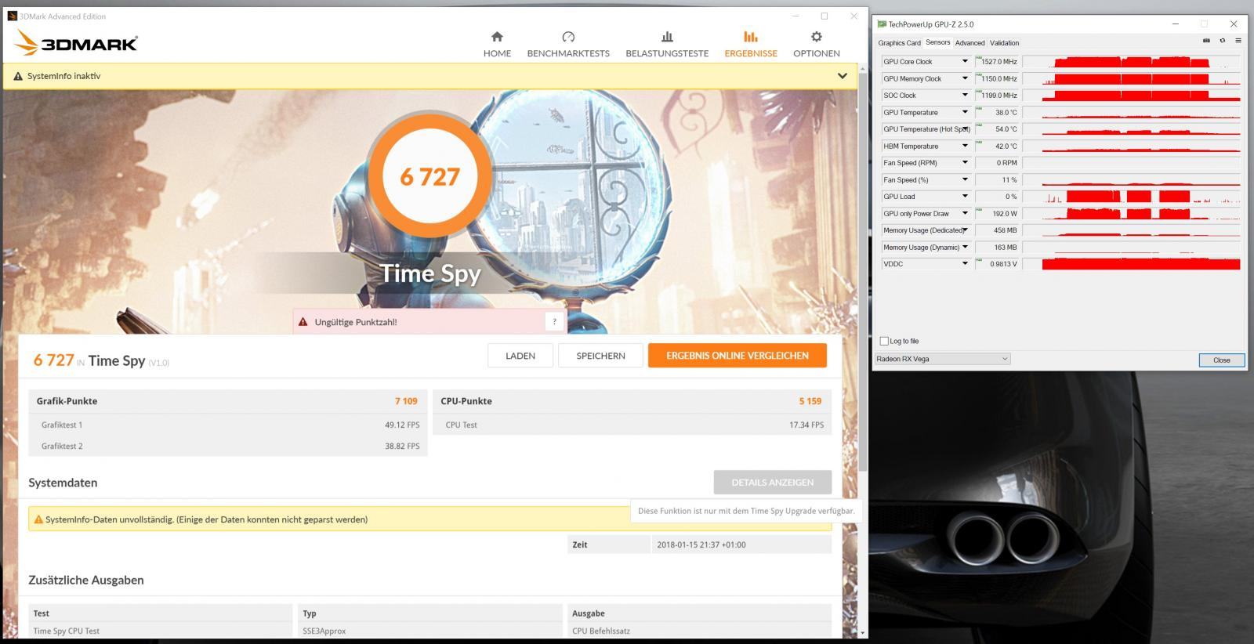Open the BELASTUNGSTESTE tab
The image size is (1254, 644).
pos(667,45)
